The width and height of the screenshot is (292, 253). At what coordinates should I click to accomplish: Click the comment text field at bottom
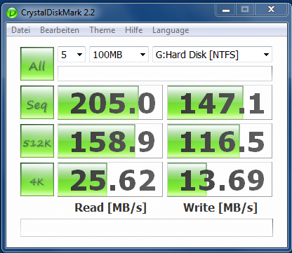pyautogui.click(x=147, y=228)
